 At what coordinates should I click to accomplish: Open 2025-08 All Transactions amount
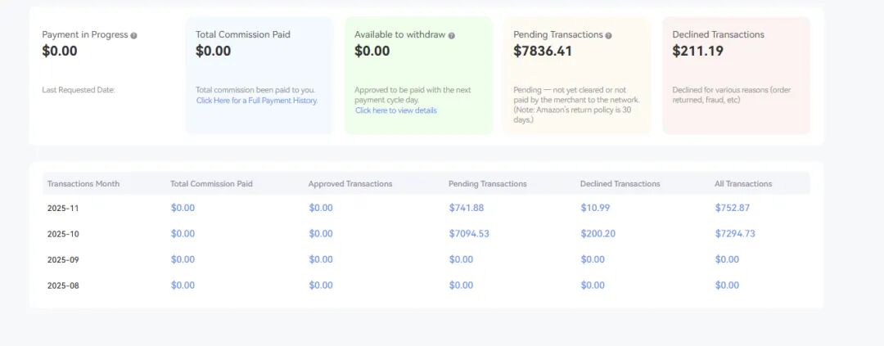727,285
